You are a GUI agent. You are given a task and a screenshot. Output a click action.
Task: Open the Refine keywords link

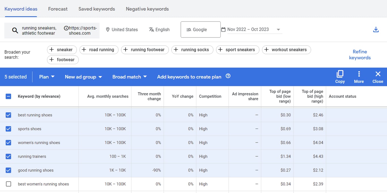[x=360, y=54]
